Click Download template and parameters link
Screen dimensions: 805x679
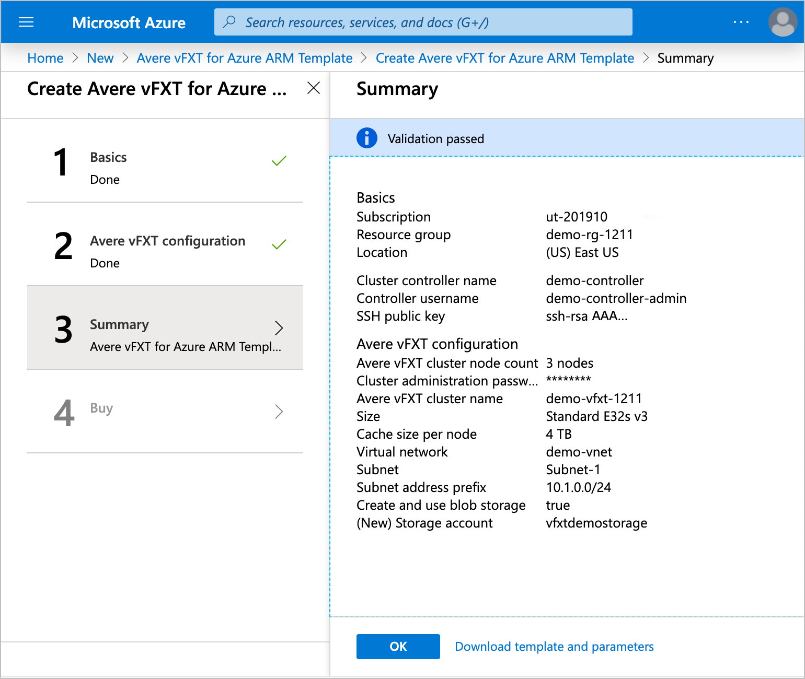coord(554,646)
